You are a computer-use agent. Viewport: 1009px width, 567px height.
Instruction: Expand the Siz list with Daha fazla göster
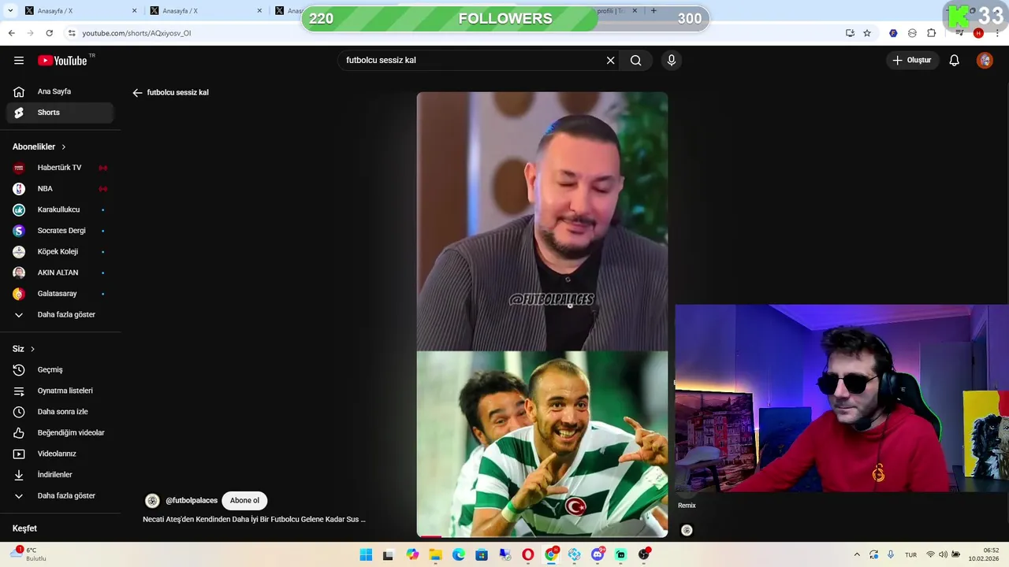[60, 495]
